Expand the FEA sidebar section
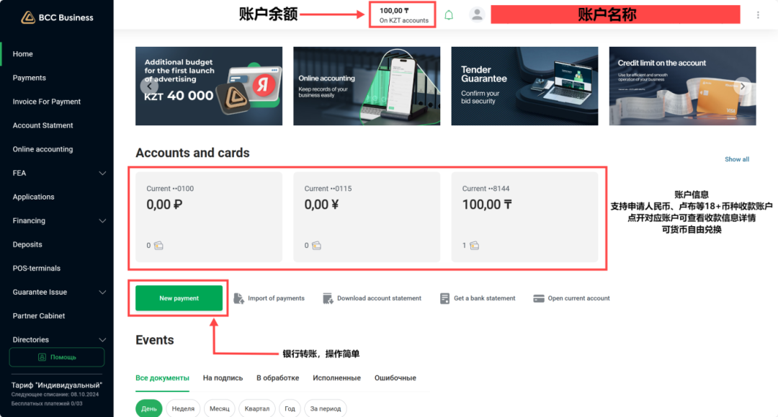This screenshot has height=417, width=778. tap(102, 174)
